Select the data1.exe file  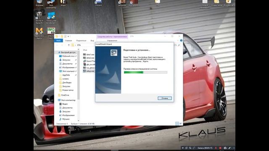point(89,55)
